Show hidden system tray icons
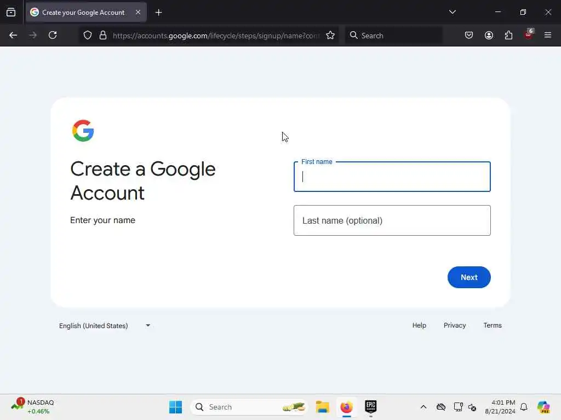 coord(423,407)
